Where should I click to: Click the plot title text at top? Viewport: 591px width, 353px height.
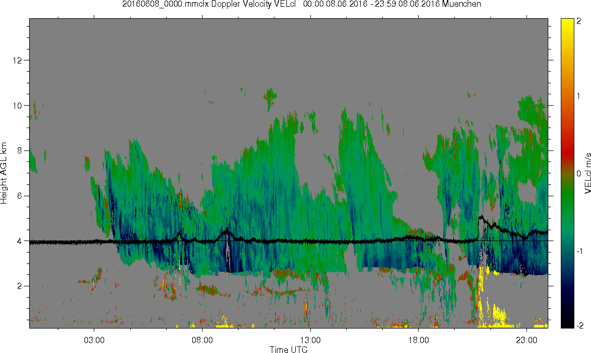pos(301,4)
